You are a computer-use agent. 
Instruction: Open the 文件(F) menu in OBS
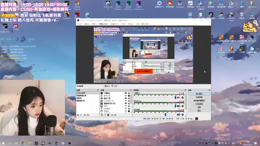click(80, 24)
